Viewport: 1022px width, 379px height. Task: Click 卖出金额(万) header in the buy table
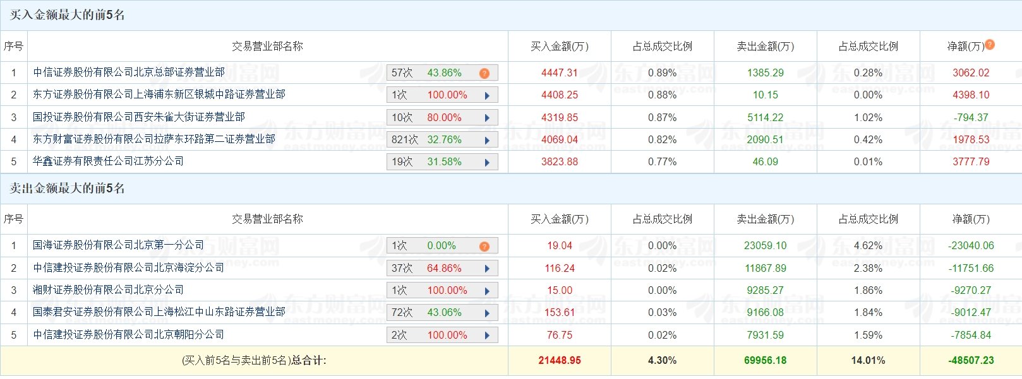pyautogui.click(x=766, y=47)
